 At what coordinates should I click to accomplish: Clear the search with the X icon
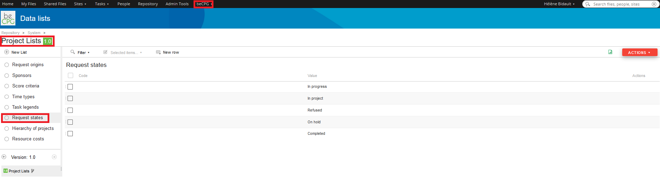coord(654,4)
